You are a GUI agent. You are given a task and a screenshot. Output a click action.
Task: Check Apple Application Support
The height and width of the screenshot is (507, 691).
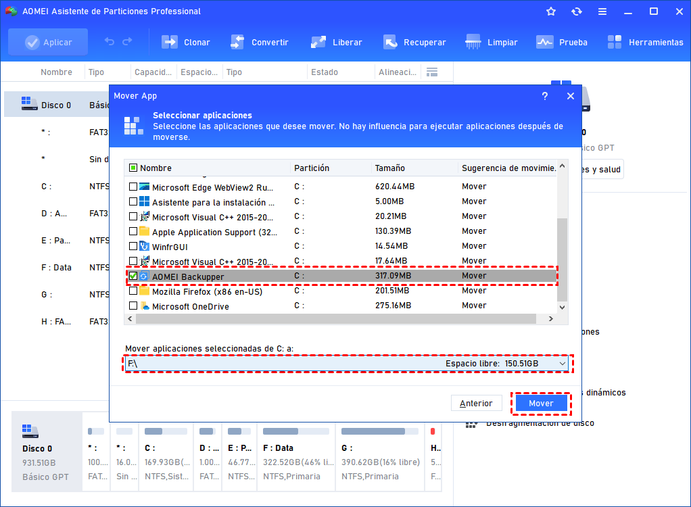[133, 231]
